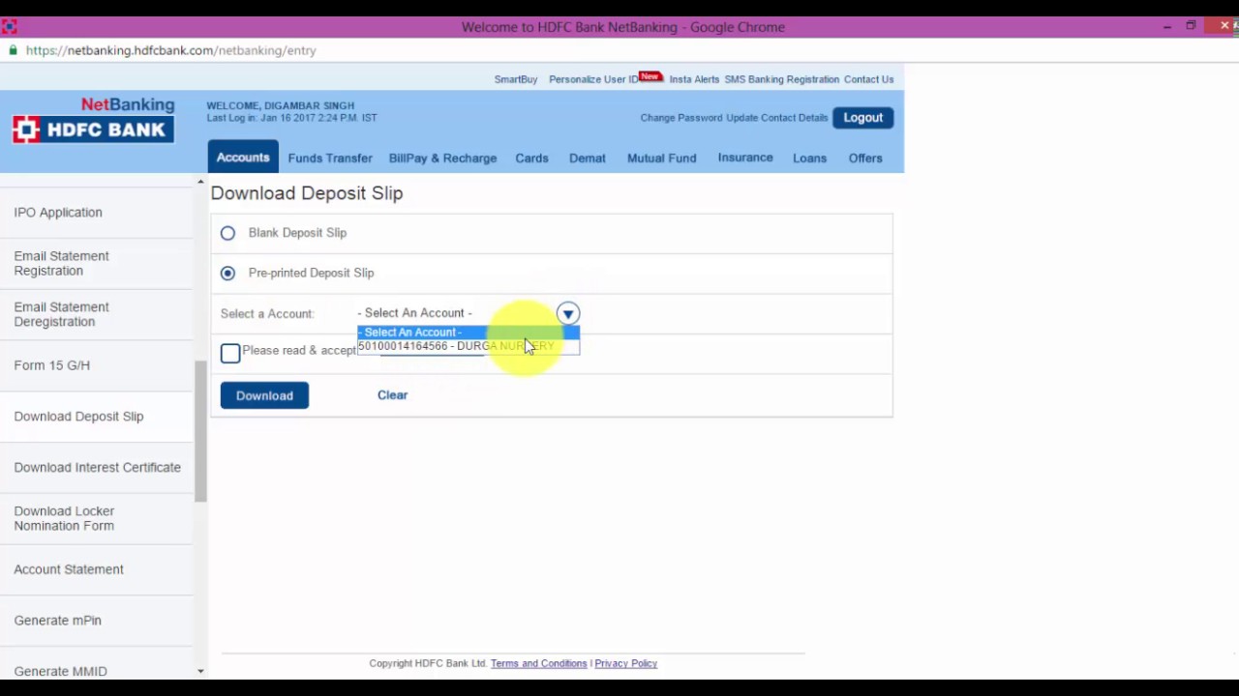Open Download Interest Certificate in sidebar
The width and height of the screenshot is (1239, 696).
pyautogui.click(x=98, y=468)
